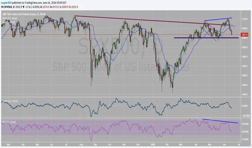Select the chart title 'S&P 500 index of US listed shares, D, FXCM'
The image size is (252, 148).
pos(24,14)
